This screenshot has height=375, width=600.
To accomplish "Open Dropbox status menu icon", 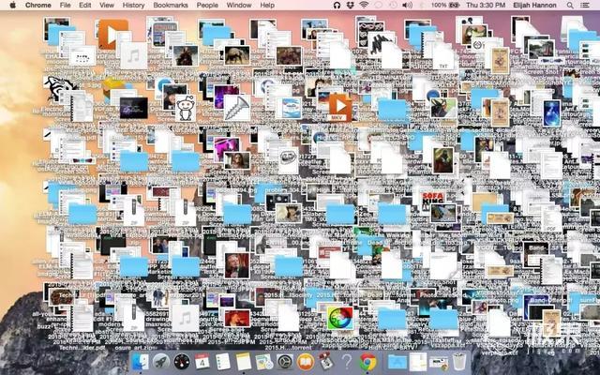I will 350,5.
